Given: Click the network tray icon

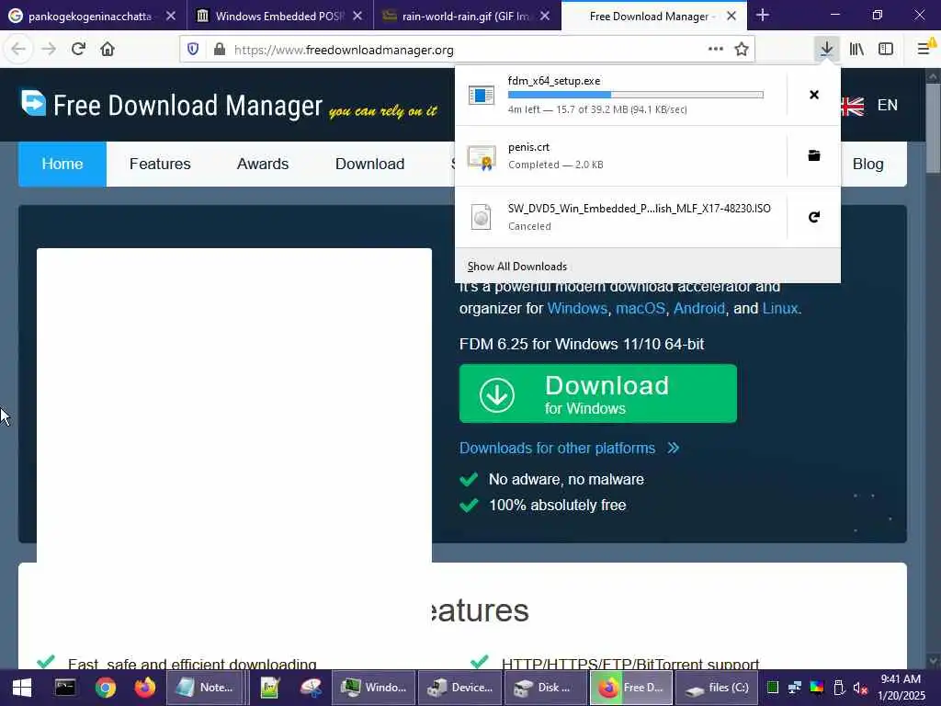Looking at the screenshot, I should 795,688.
